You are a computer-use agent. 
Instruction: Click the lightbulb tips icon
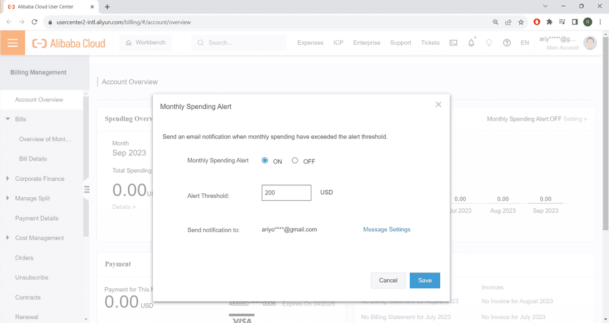[x=489, y=43]
